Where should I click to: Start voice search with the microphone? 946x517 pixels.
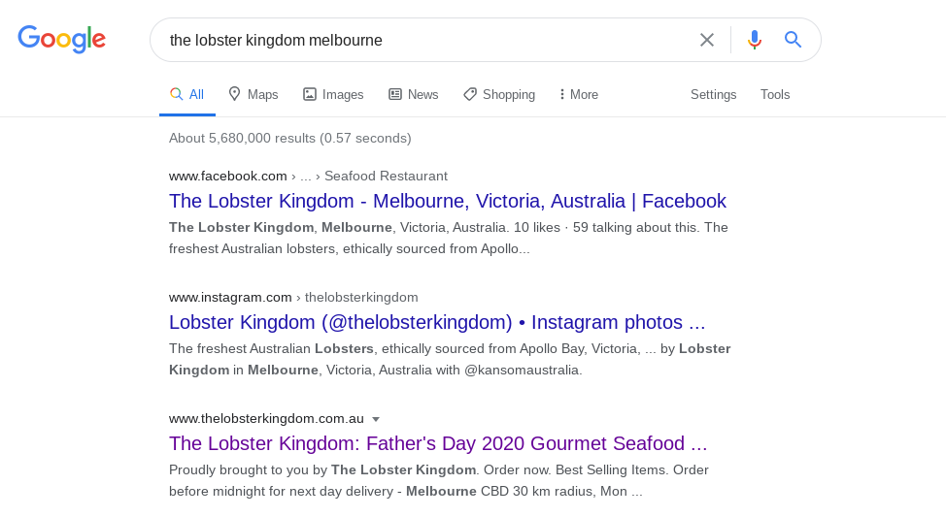(x=755, y=40)
